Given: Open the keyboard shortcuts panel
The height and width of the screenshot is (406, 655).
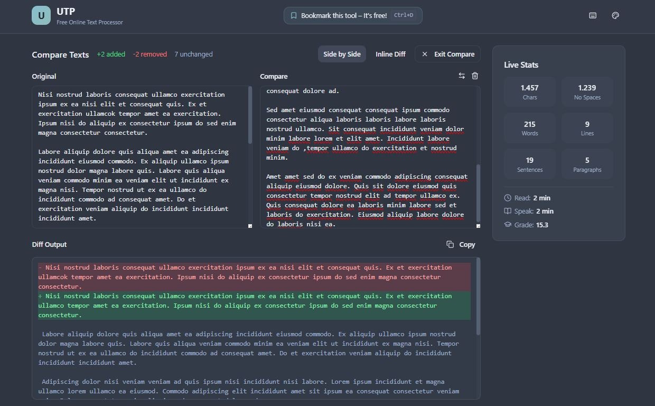Looking at the screenshot, I should (x=592, y=15).
